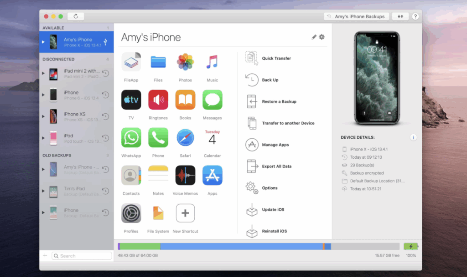Open the Messages icon
467x277 pixels.
coord(213,100)
